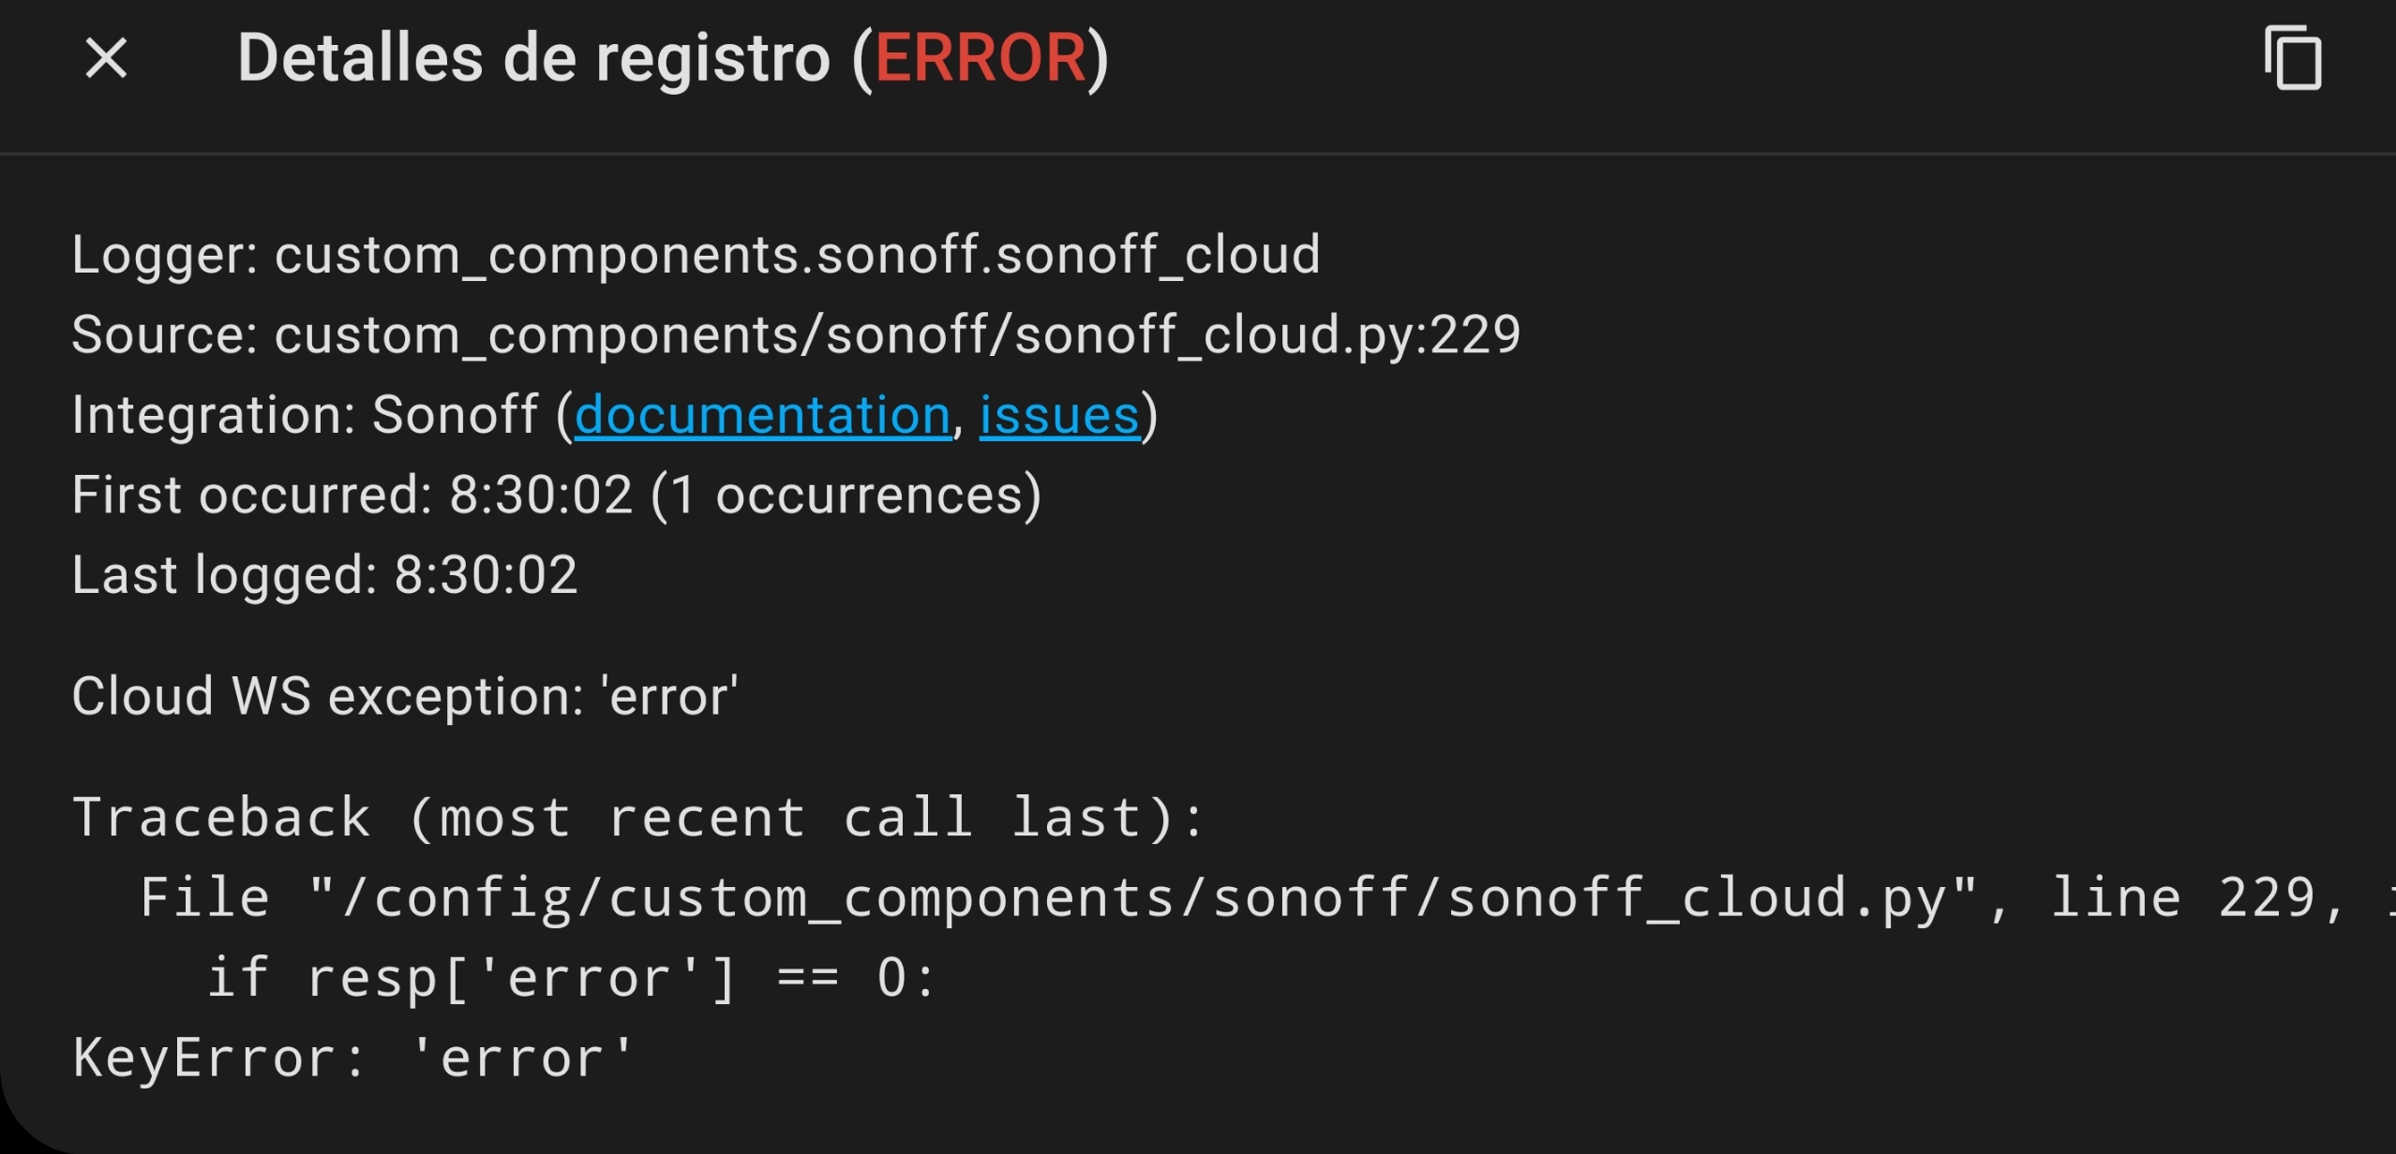Select the copy-to-clipboard icon top right

(2291, 59)
